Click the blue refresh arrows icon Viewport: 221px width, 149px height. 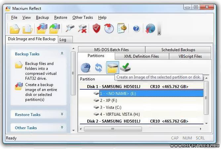click(99, 68)
